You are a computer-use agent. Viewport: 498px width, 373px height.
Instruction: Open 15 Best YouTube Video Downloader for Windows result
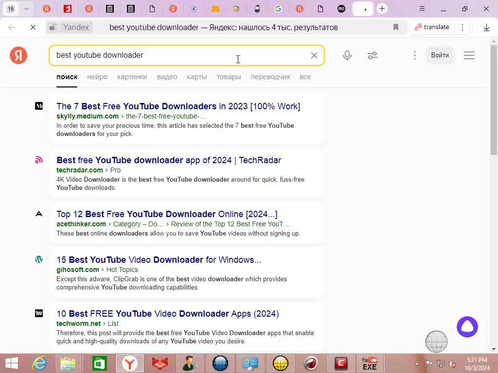(159, 260)
